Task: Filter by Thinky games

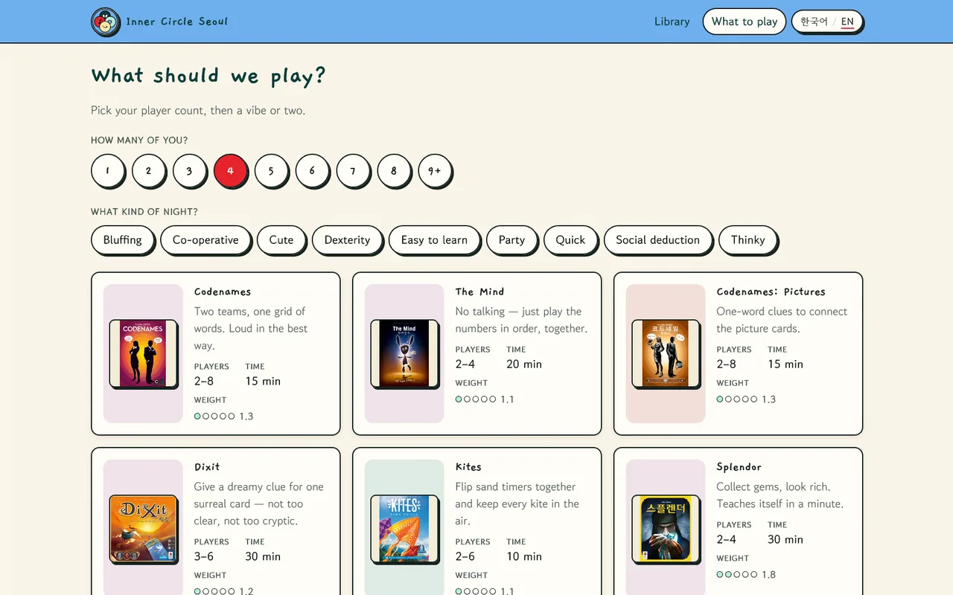Action: point(748,240)
